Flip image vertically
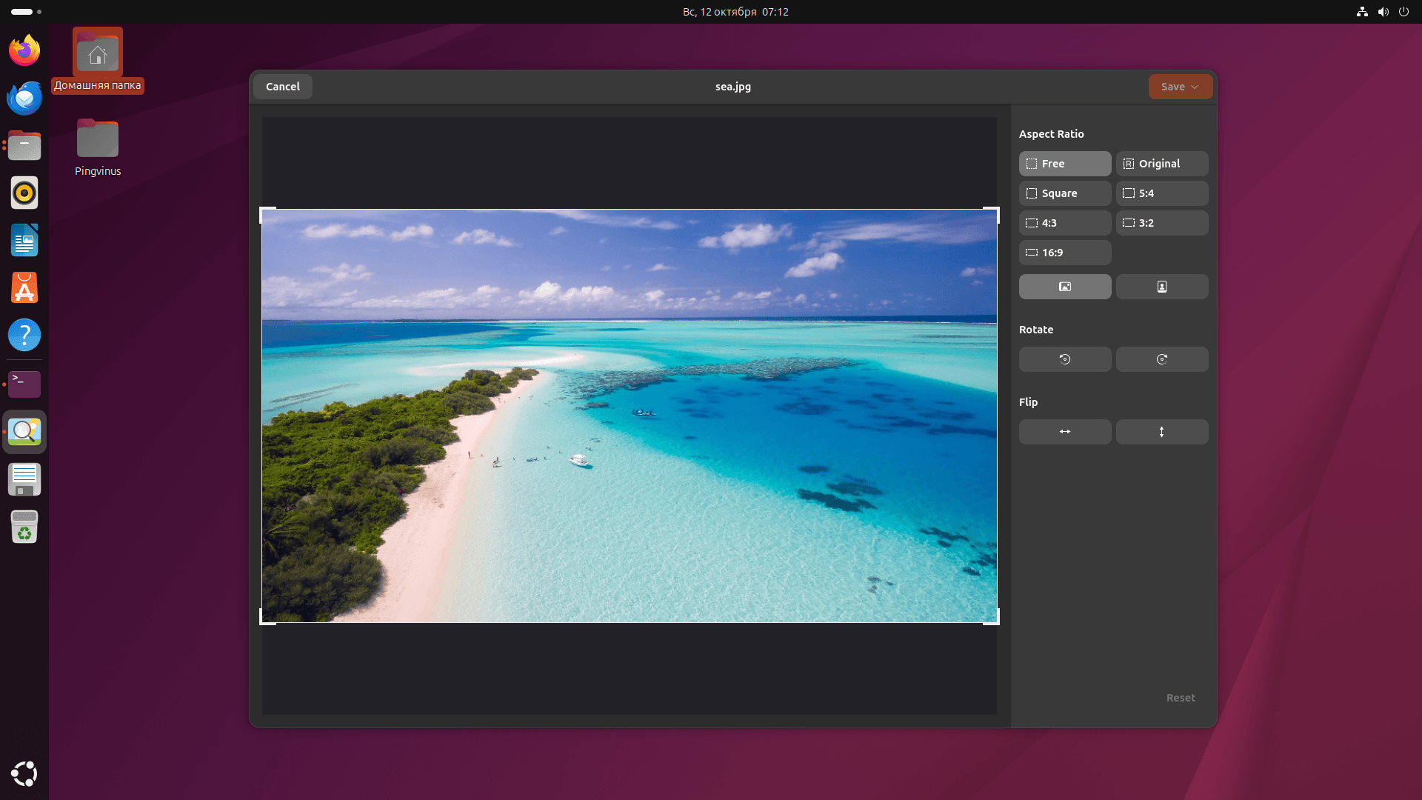Image resolution: width=1422 pixels, height=800 pixels. click(1161, 432)
